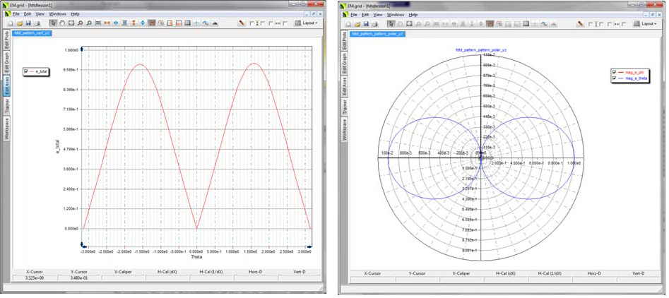Switch to the Tracker side tab in left window
This screenshot has height=298, width=669.
7,107
